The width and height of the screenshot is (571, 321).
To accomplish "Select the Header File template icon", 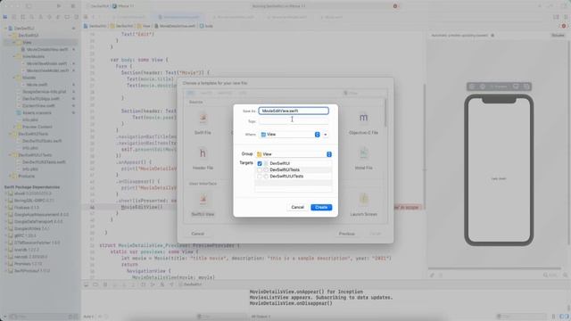I will [203, 153].
